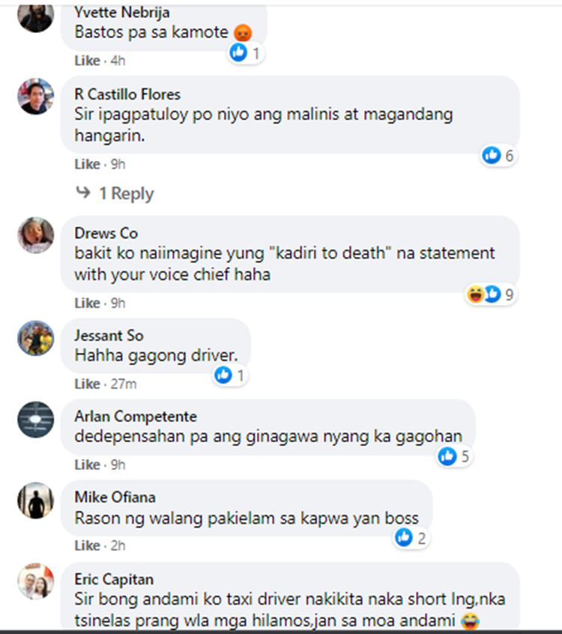Open Eric Capitan profile avatar
Viewport: 562px width, 634px height.
pos(35,581)
